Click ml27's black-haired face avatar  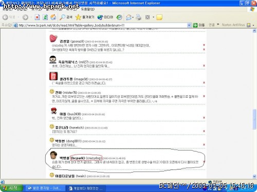click(53, 60)
